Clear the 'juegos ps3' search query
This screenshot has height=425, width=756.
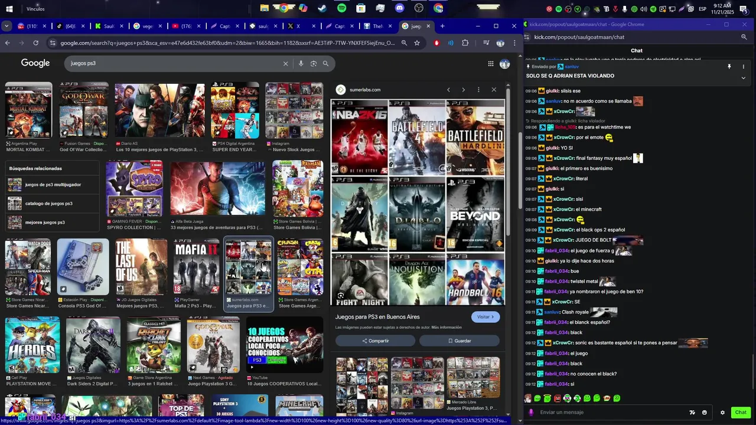[286, 64]
